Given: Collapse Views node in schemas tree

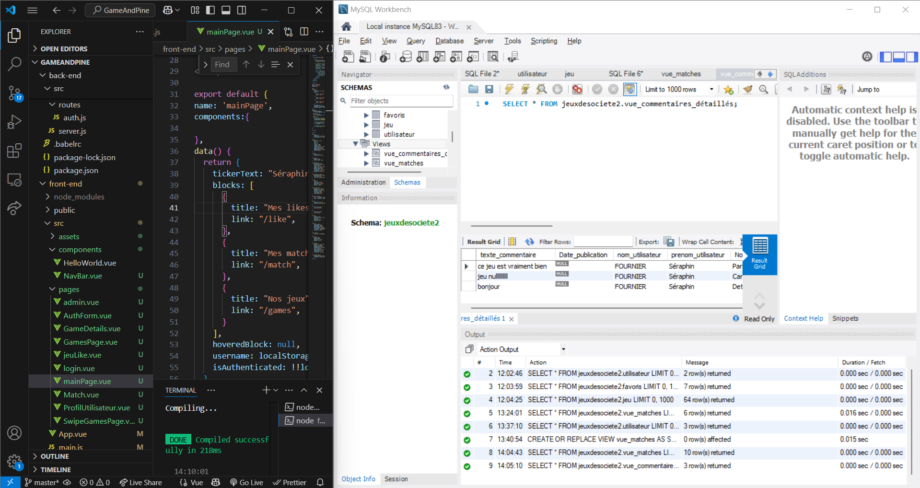Looking at the screenshot, I should coord(355,144).
